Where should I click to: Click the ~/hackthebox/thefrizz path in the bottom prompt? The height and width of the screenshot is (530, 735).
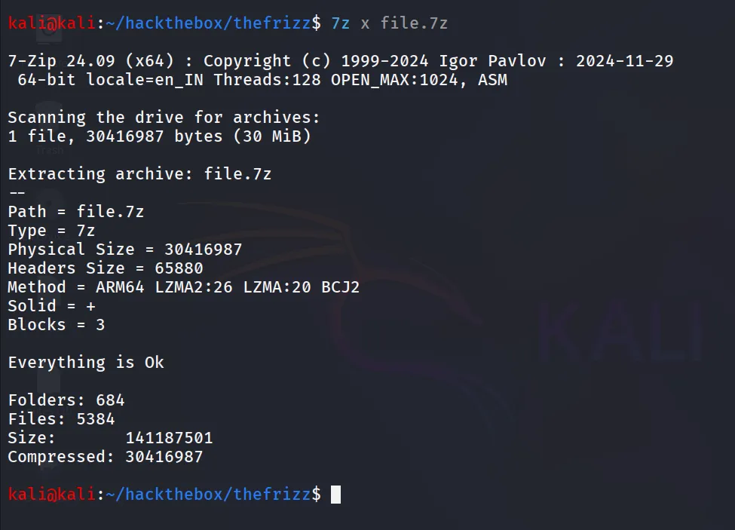tap(209, 494)
